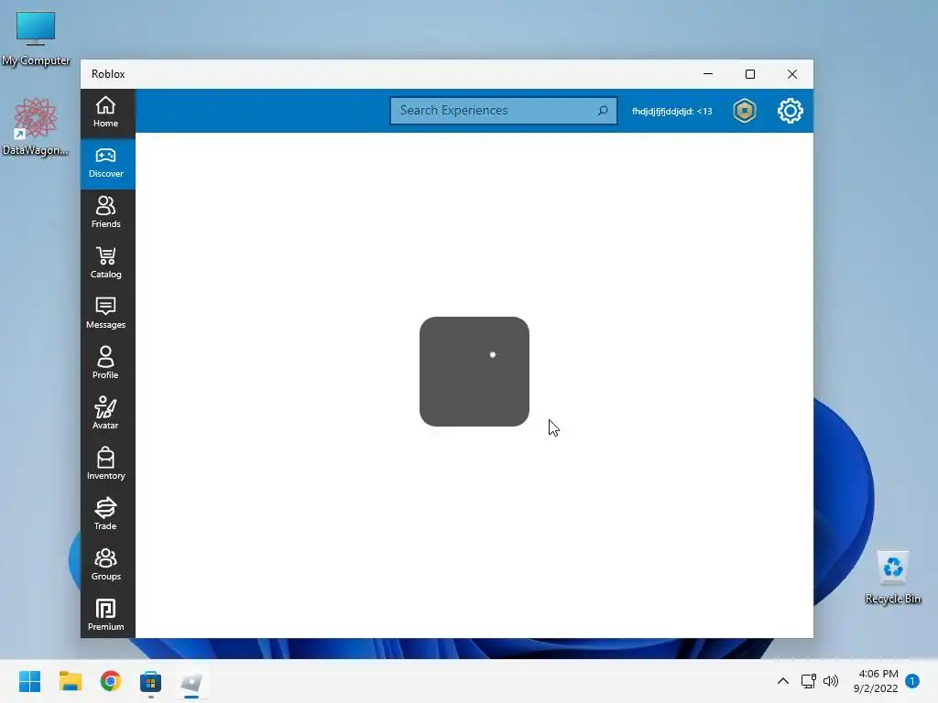The width and height of the screenshot is (938, 703).
Task: Click the Roblox window title text
Action: (108, 74)
